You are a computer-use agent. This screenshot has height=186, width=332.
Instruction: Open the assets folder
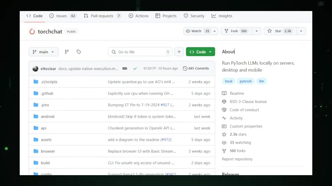click(x=46, y=140)
